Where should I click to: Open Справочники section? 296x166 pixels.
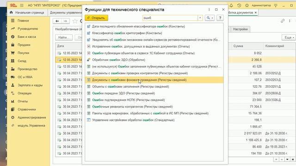pyautogui.click(x=27, y=109)
